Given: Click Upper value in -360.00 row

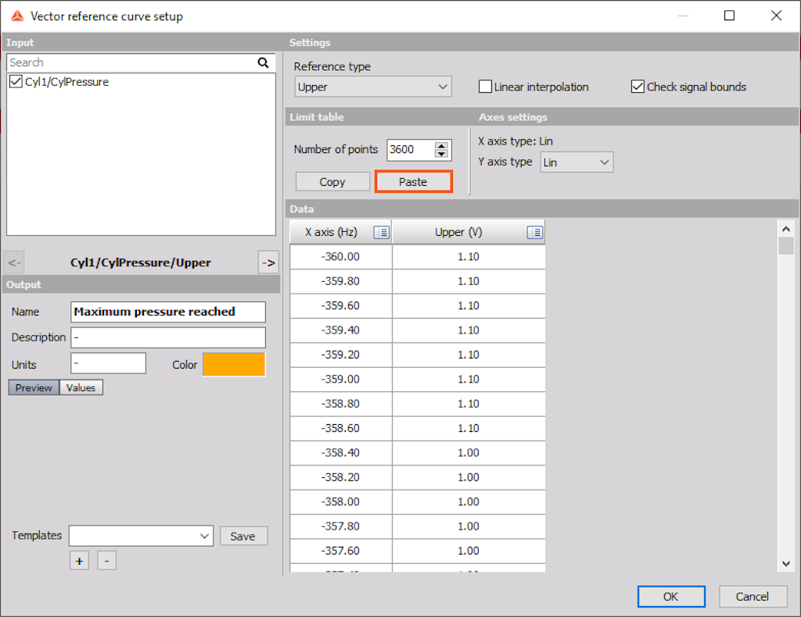Looking at the screenshot, I should point(469,257).
